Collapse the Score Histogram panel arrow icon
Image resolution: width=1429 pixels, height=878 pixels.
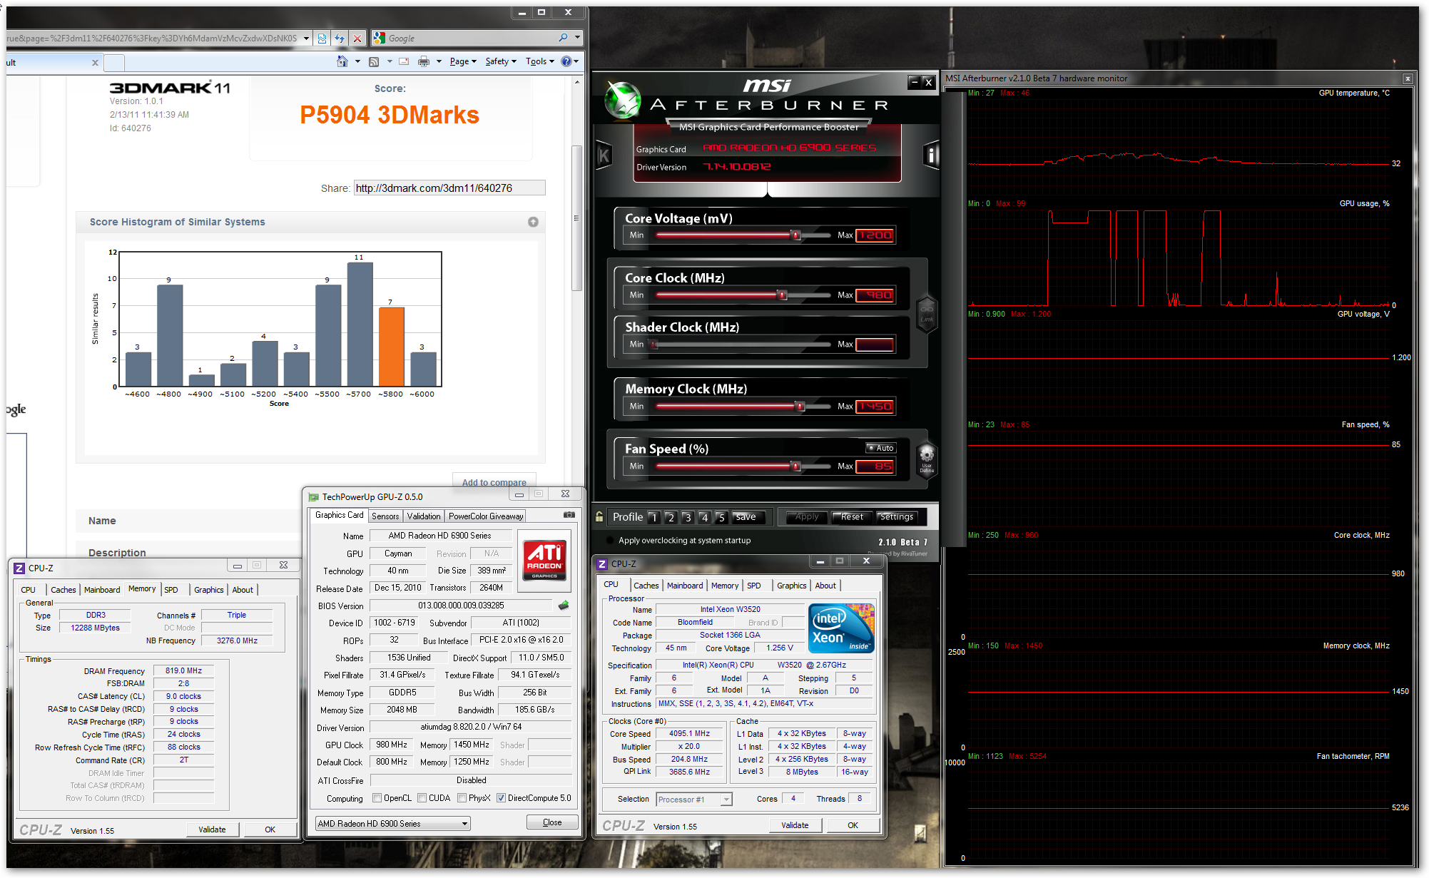point(533,222)
